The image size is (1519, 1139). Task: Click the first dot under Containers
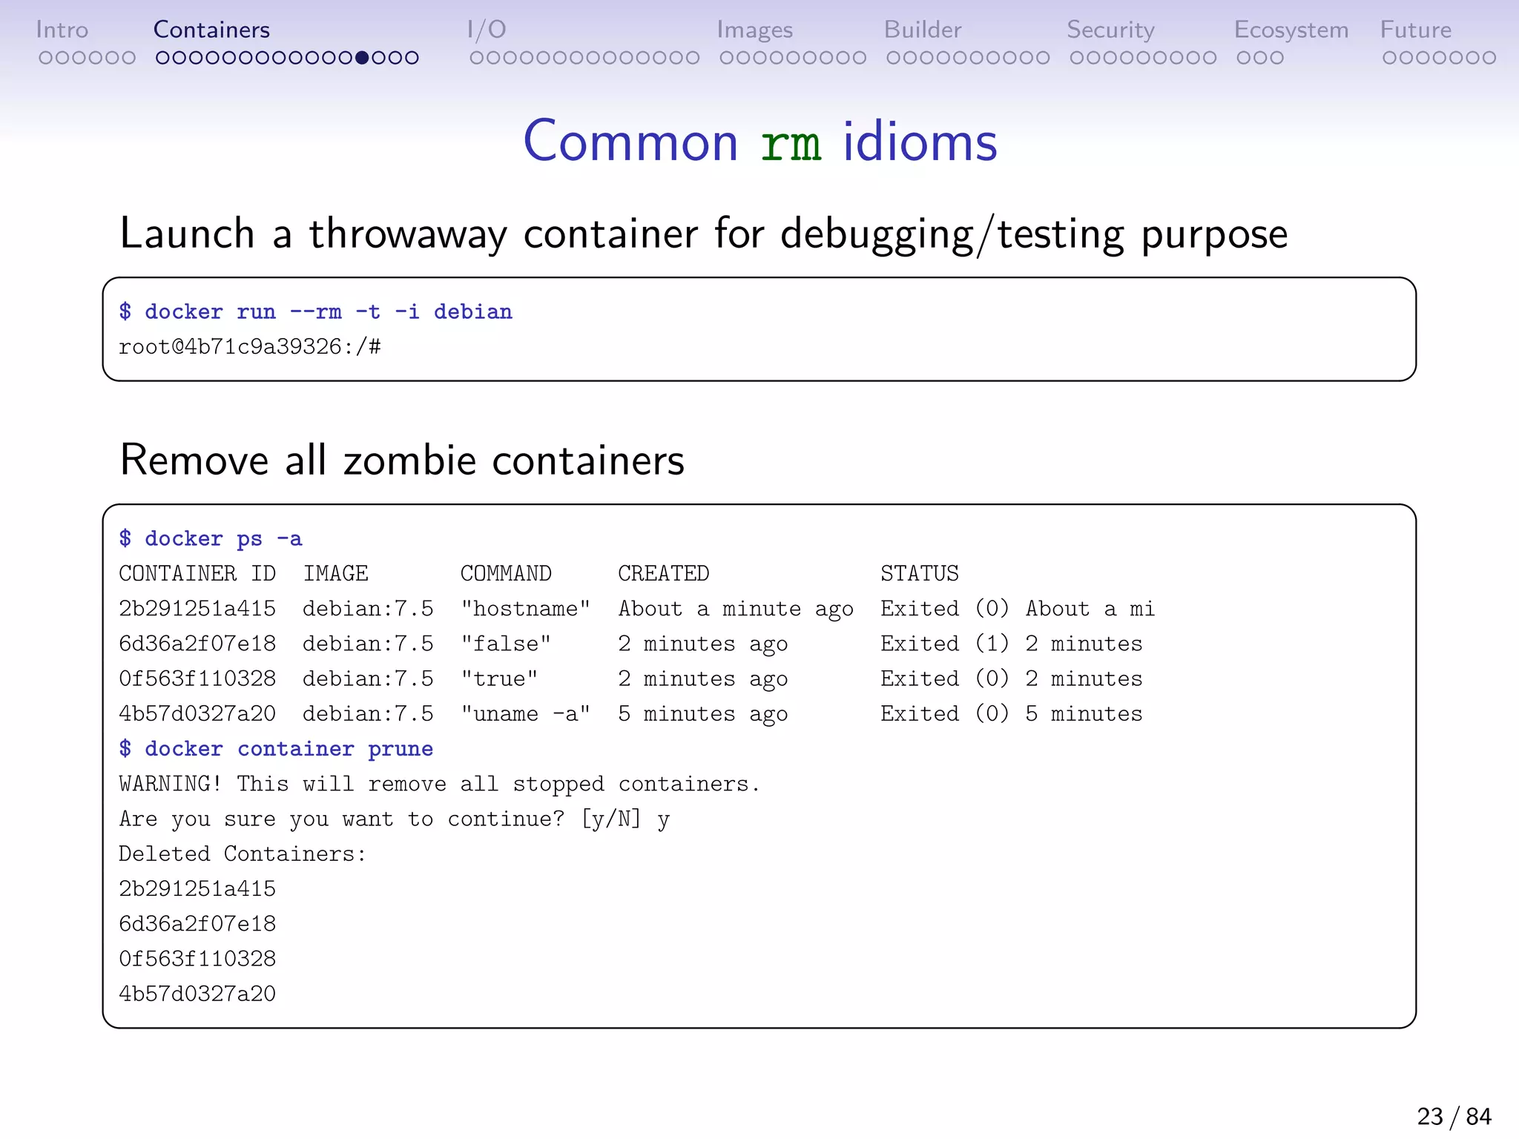point(162,58)
